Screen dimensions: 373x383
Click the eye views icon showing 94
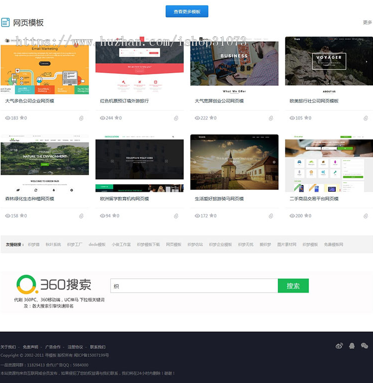click(102, 216)
